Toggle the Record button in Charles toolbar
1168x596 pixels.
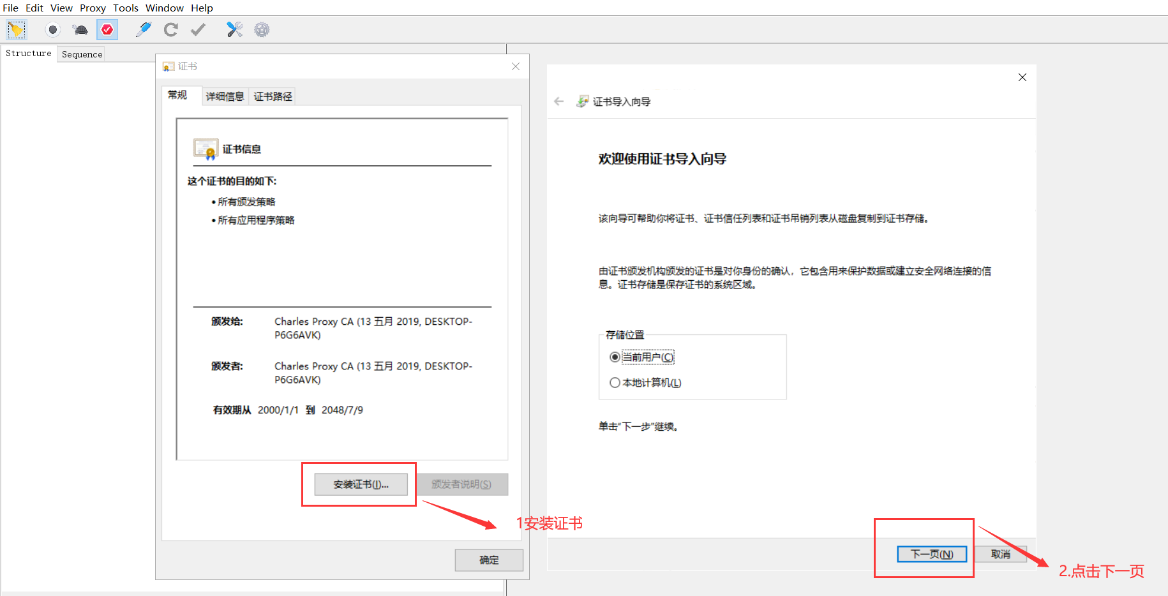pos(53,29)
